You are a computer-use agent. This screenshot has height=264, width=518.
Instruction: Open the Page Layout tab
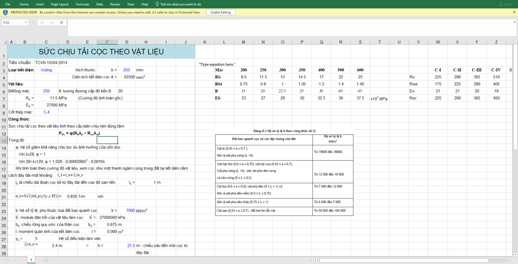click(60, 4)
